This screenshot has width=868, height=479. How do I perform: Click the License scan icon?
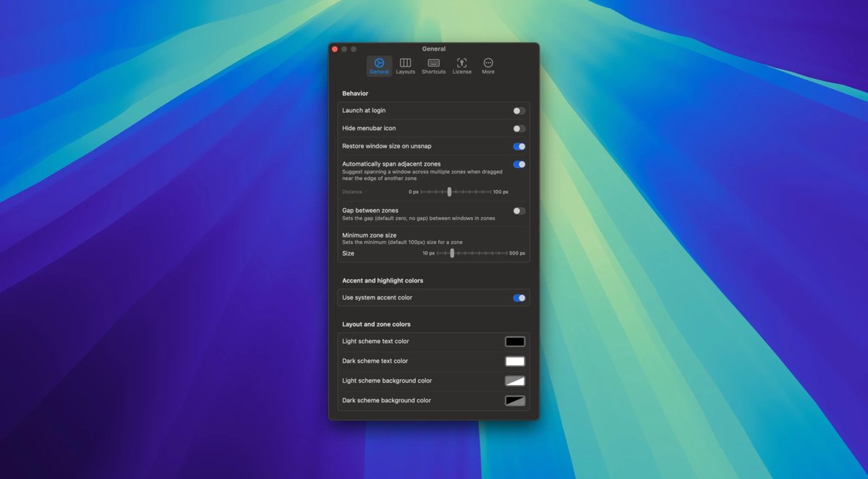tap(461, 63)
